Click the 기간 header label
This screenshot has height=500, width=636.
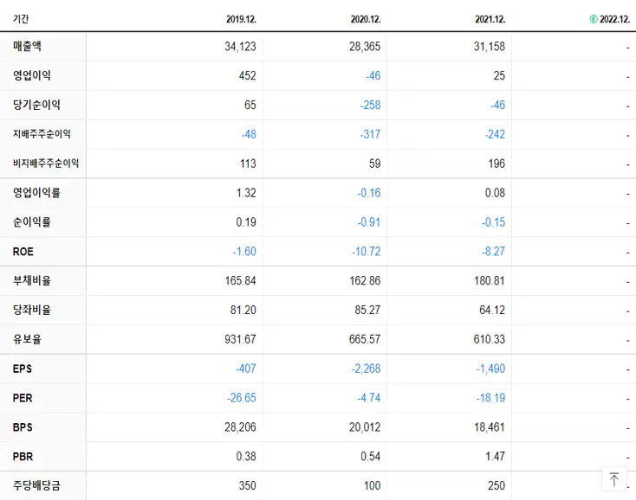(21, 19)
